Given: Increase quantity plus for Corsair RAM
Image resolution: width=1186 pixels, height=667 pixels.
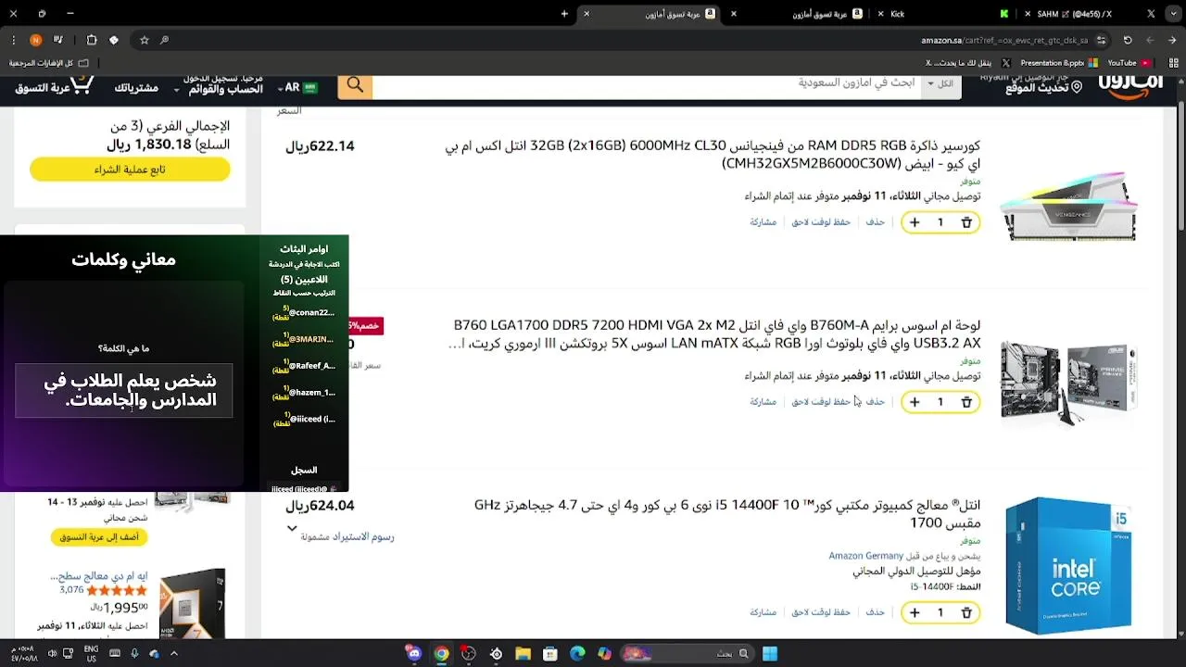Looking at the screenshot, I should pos(915,222).
